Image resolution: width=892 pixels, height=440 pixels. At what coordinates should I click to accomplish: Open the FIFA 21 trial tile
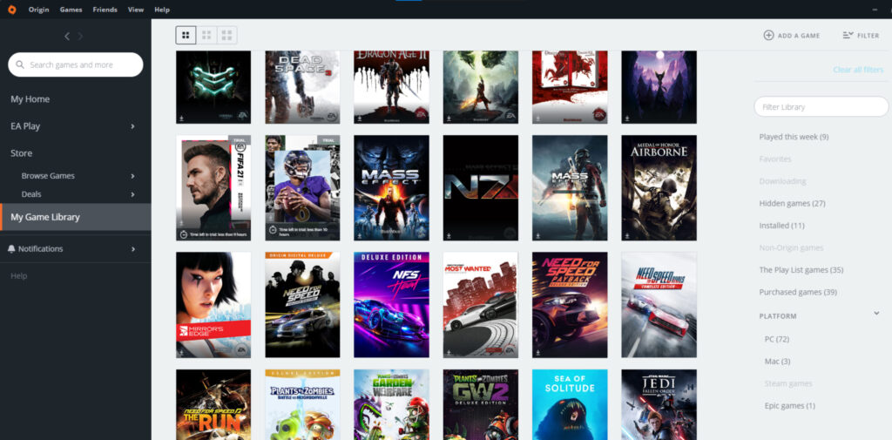coord(213,188)
